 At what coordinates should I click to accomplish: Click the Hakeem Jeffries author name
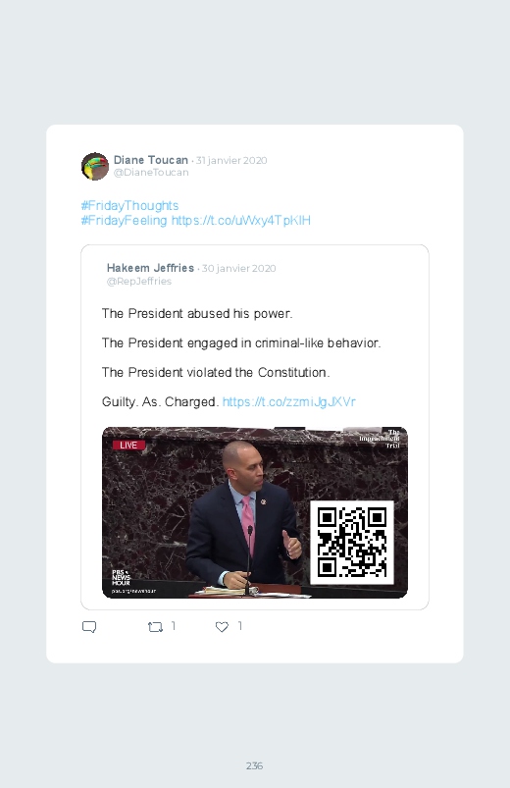pos(150,268)
